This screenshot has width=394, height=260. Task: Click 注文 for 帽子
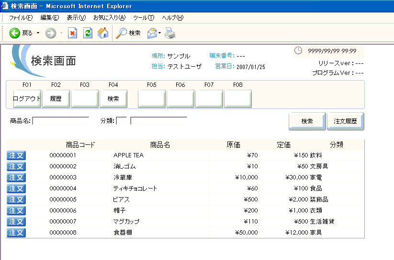[16, 211]
